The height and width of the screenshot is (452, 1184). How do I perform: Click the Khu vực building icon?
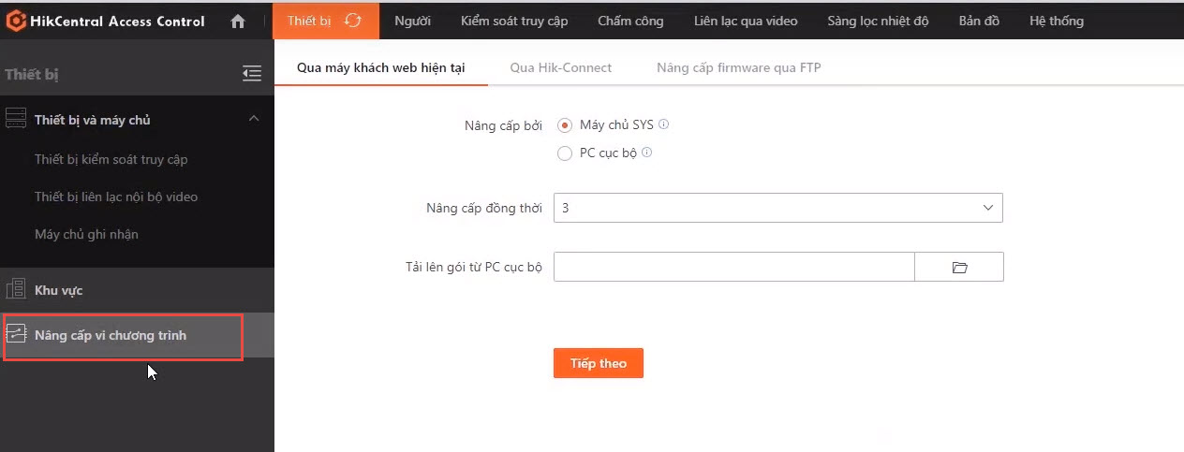15,290
